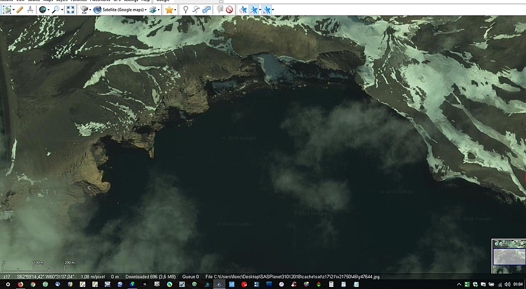Click the cache file path in status bar

tap(292, 277)
